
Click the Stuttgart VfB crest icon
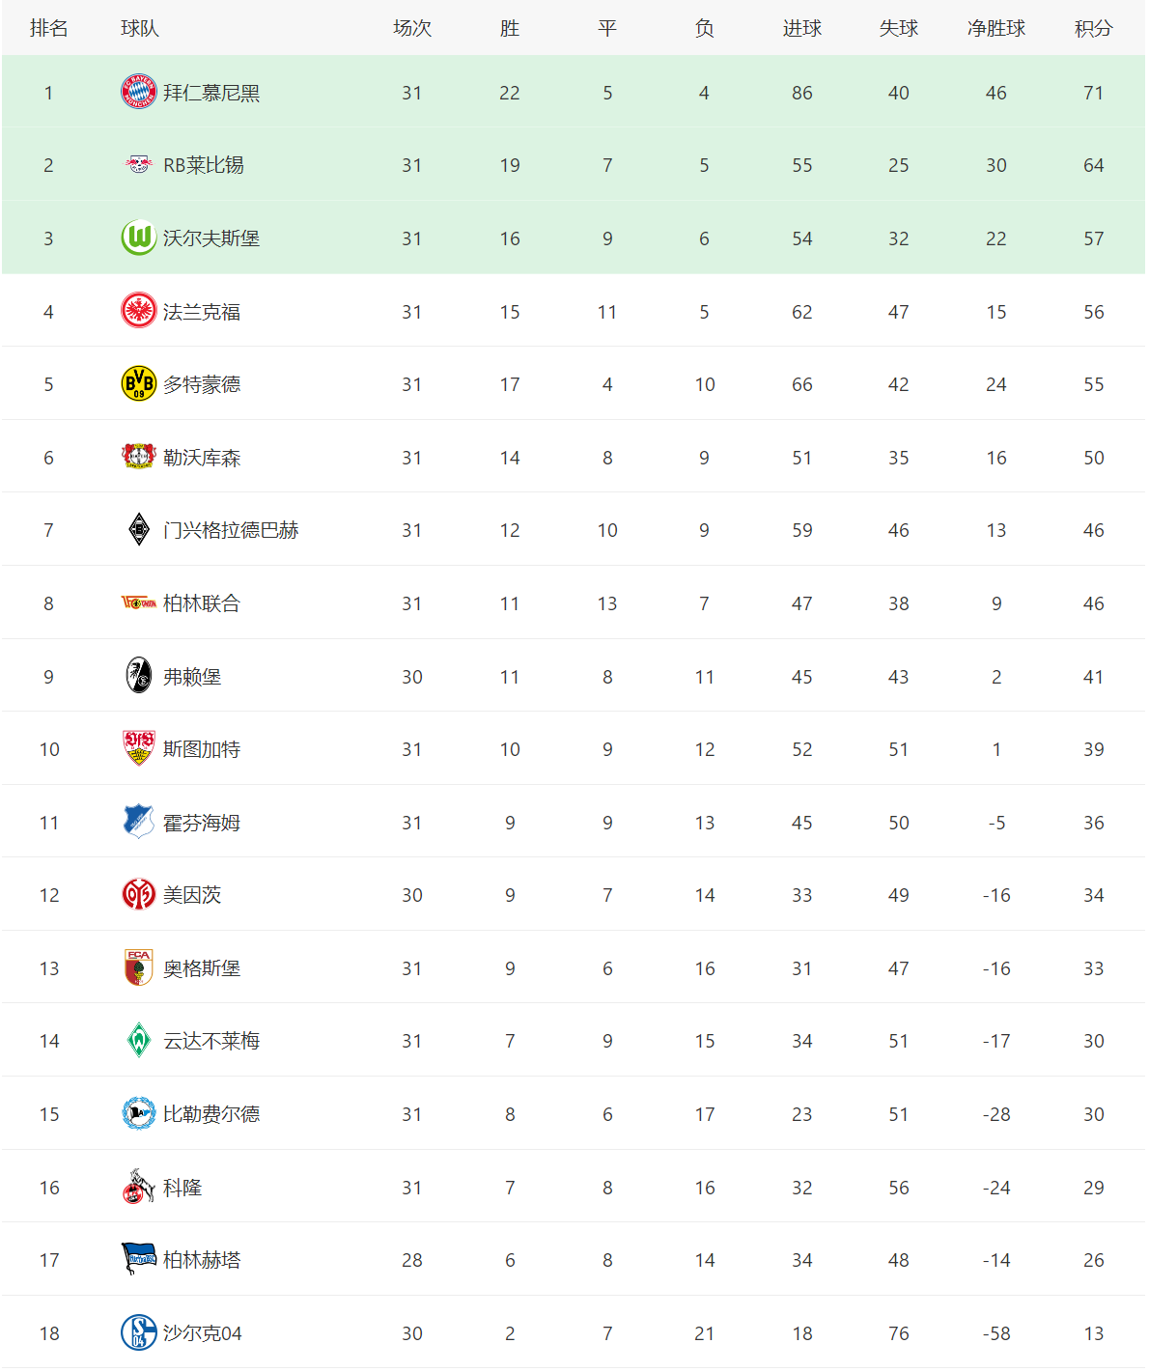click(x=138, y=748)
